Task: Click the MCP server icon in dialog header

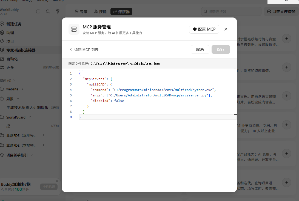Action: pyautogui.click(x=74, y=29)
